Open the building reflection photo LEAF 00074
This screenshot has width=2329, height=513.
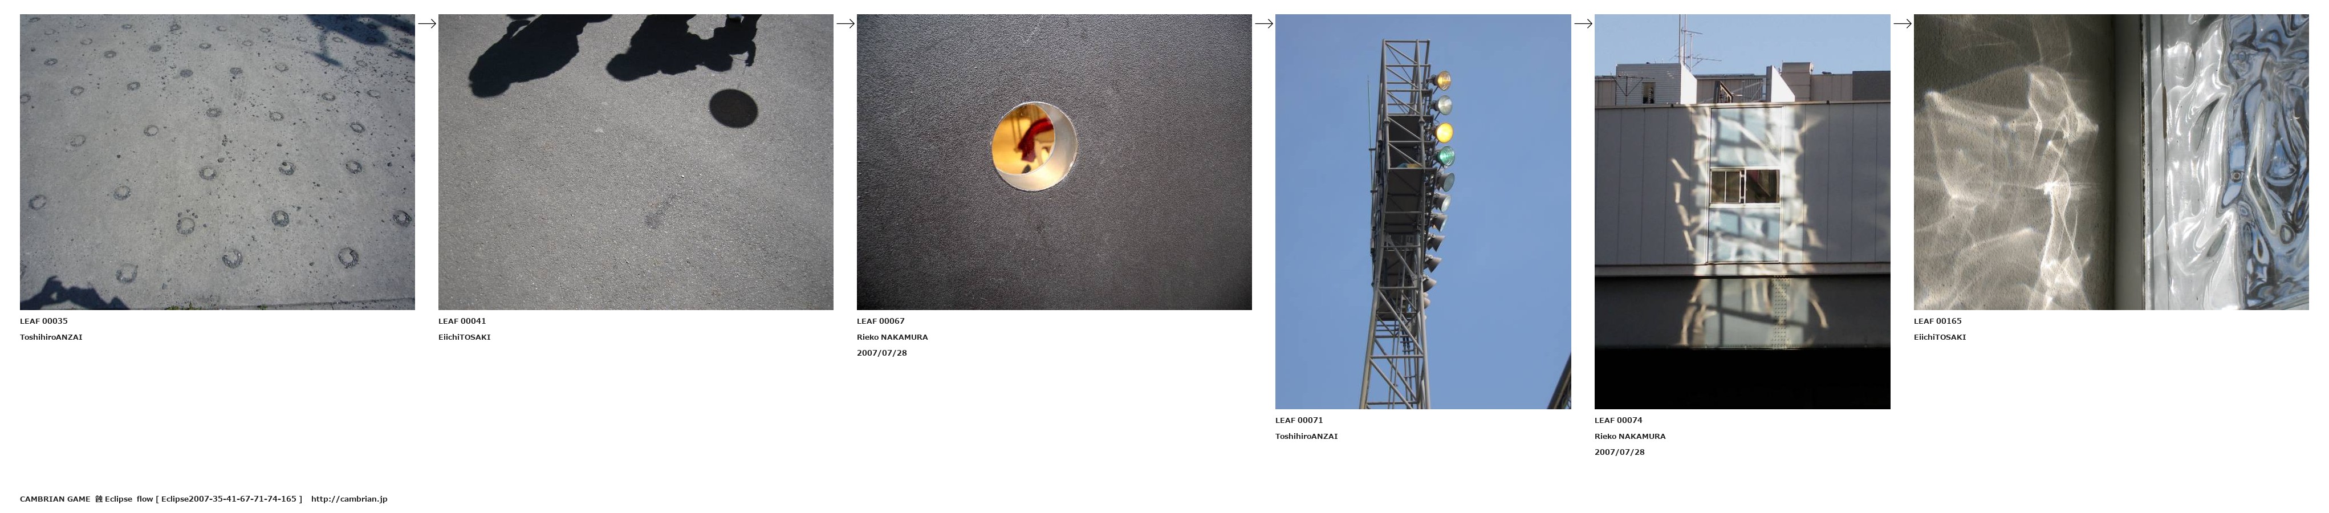[1742, 211]
